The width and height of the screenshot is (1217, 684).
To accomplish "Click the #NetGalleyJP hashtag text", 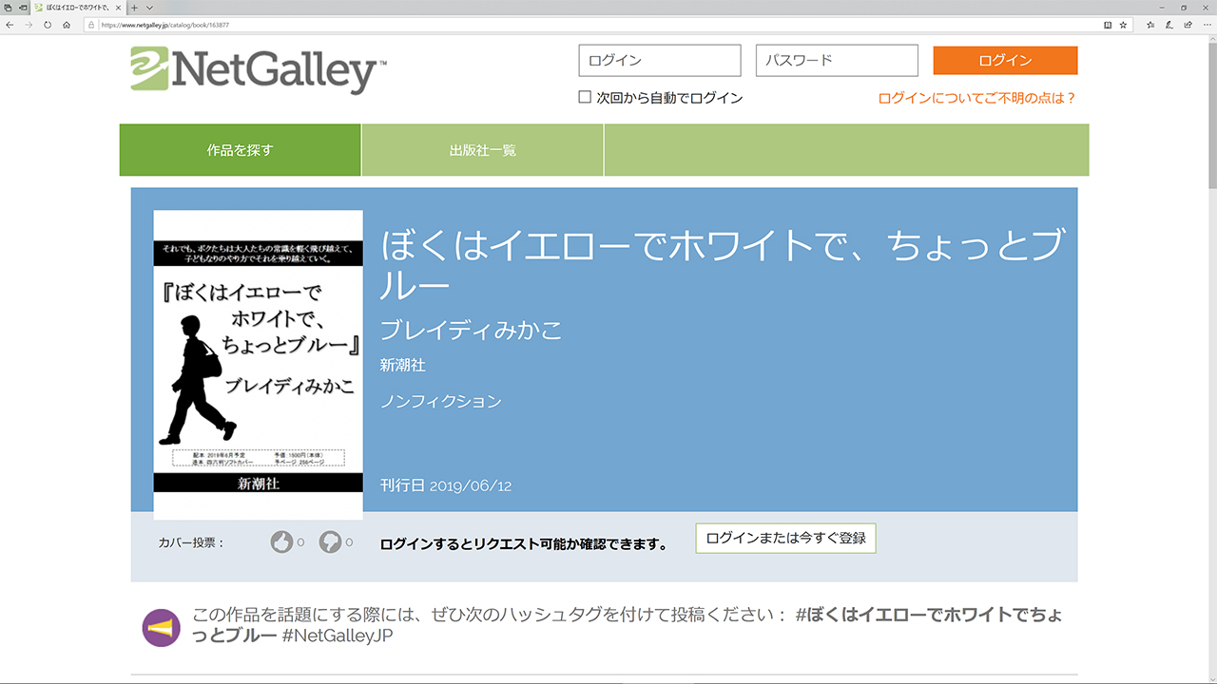I will coord(338,635).
